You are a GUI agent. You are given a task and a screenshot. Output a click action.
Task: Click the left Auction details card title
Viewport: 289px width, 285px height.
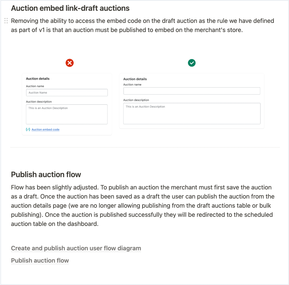click(x=38, y=79)
